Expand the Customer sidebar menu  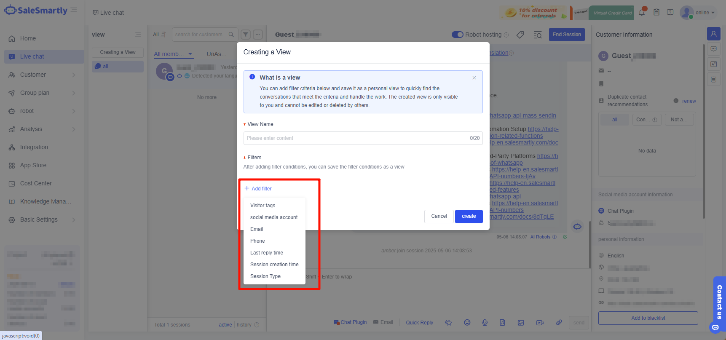(x=42, y=75)
